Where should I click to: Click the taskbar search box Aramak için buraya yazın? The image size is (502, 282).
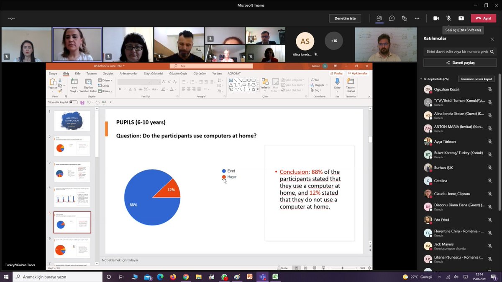tap(56, 277)
